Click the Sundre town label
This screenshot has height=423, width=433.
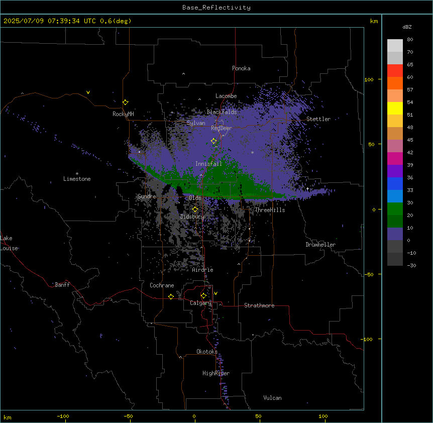[147, 196]
